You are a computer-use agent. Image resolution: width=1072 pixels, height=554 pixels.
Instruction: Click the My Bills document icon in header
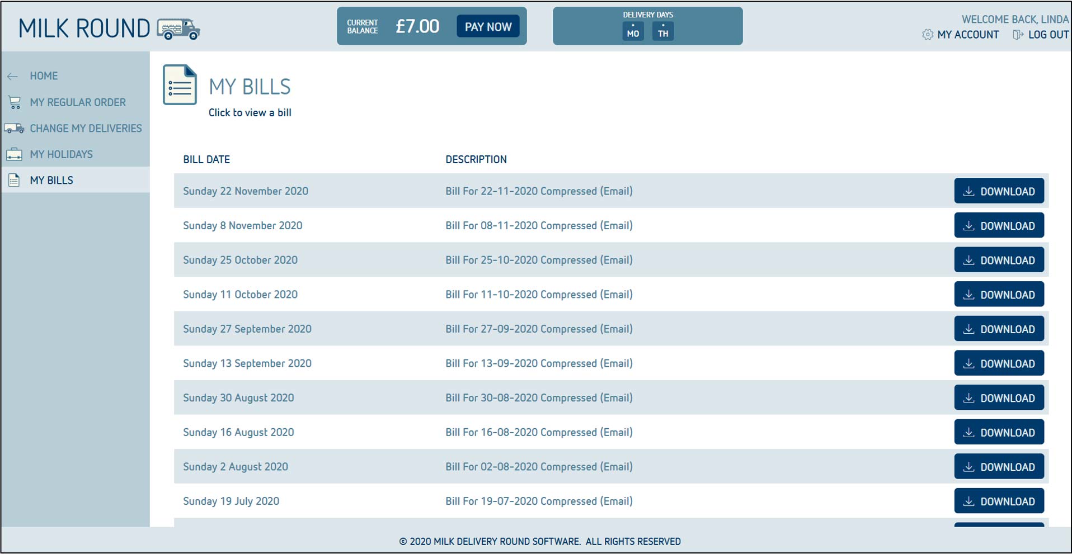click(180, 85)
